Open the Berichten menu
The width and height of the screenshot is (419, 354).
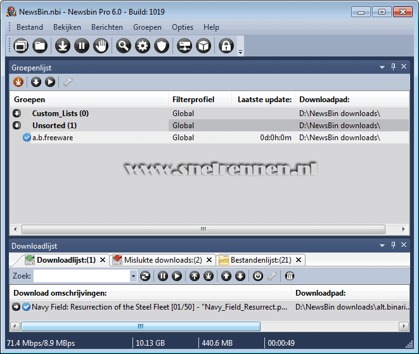tap(107, 27)
